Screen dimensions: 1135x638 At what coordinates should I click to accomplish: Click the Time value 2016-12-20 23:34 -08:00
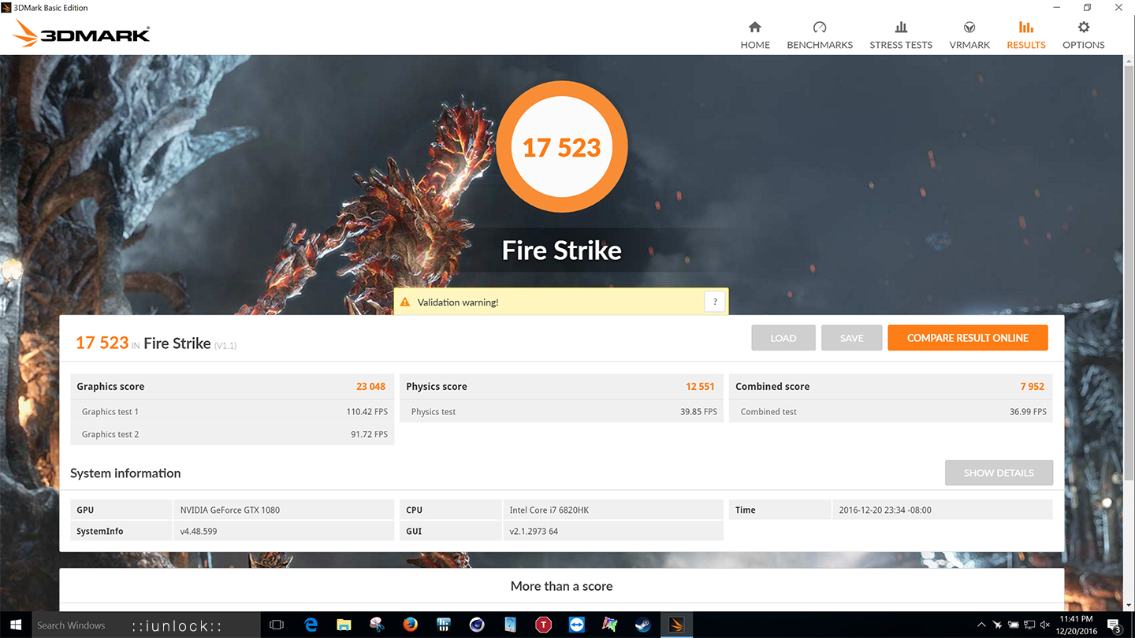click(885, 510)
